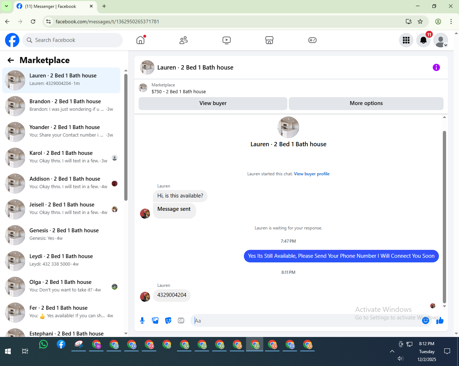Open Jeisell's conversation in the list
Image resolution: width=459 pixels, height=366 pixels.
(x=61, y=209)
